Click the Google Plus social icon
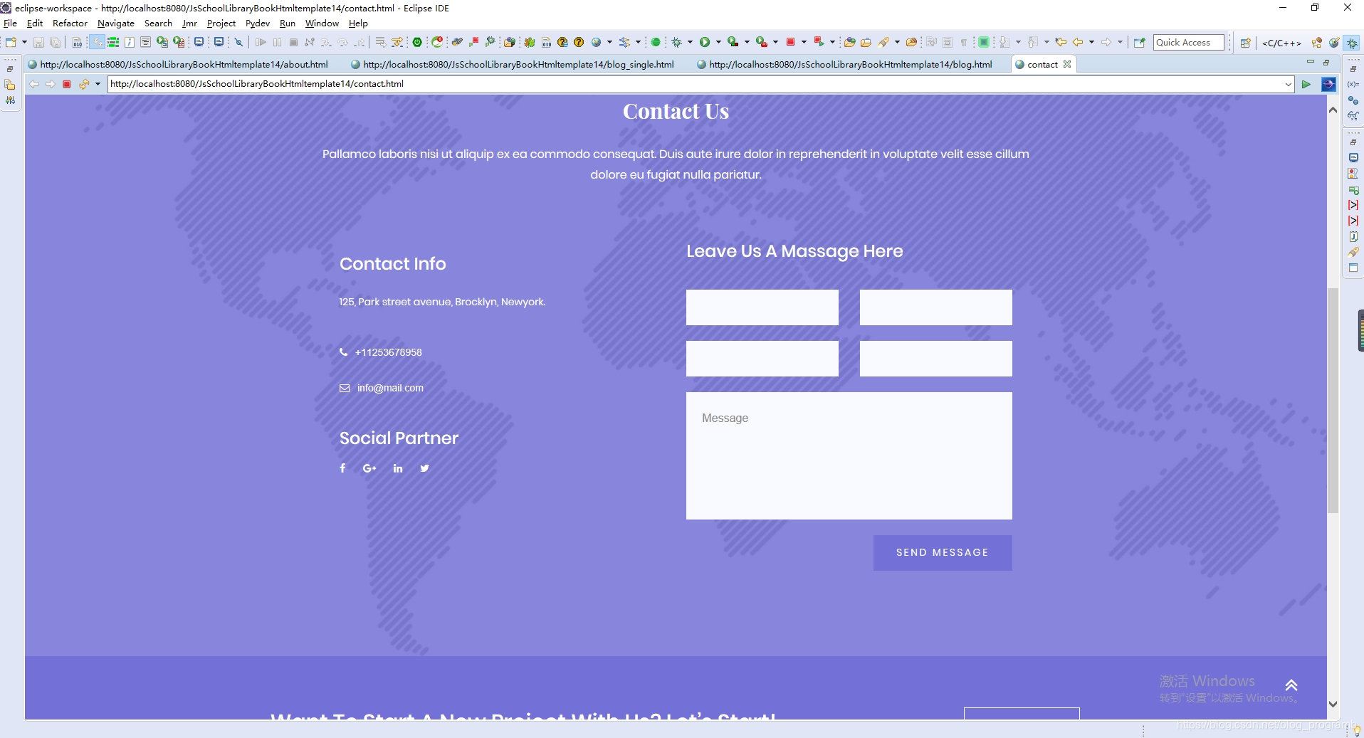 coord(369,468)
